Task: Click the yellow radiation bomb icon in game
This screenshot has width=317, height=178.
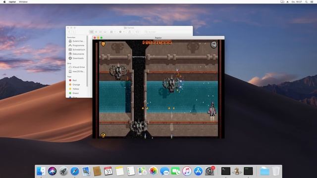Action: (103, 135)
